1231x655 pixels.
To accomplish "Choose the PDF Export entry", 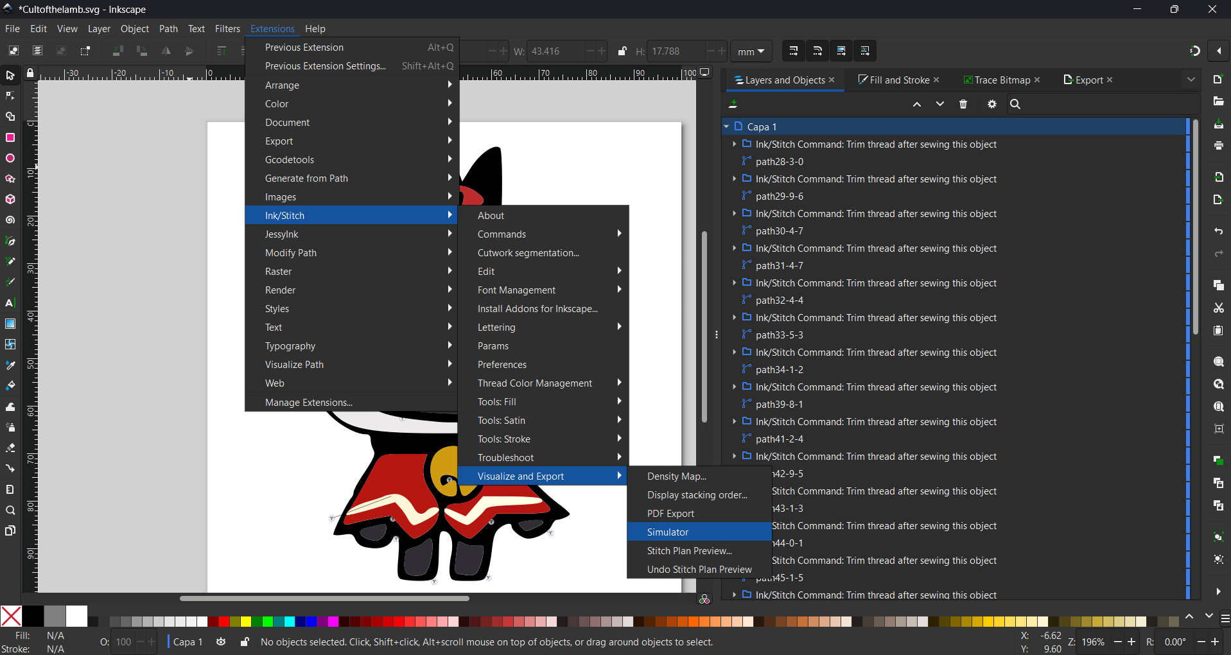I will click(699, 513).
